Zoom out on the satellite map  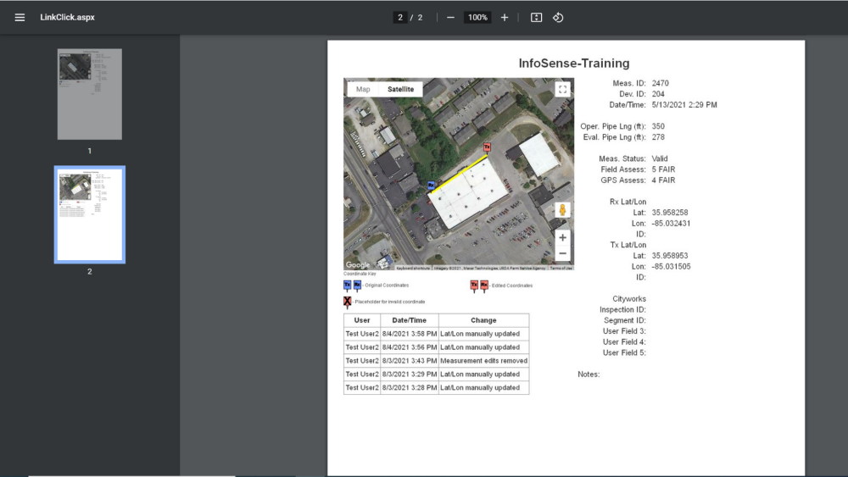coord(562,253)
